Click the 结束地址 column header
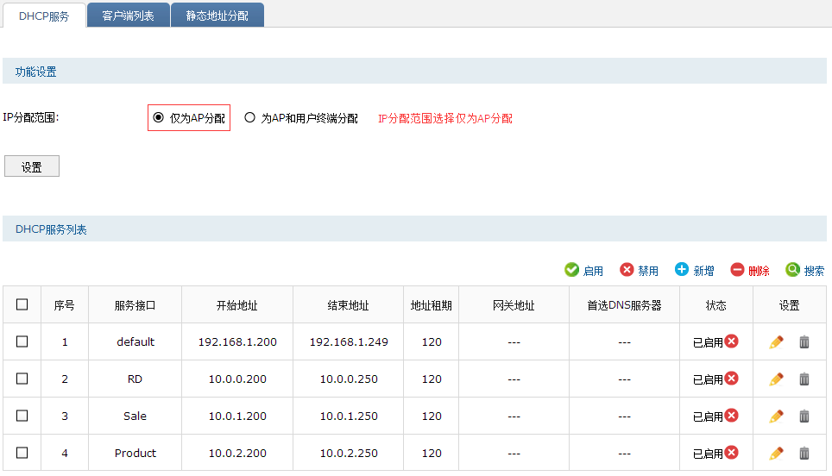The height and width of the screenshot is (476, 832). coord(348,305)
